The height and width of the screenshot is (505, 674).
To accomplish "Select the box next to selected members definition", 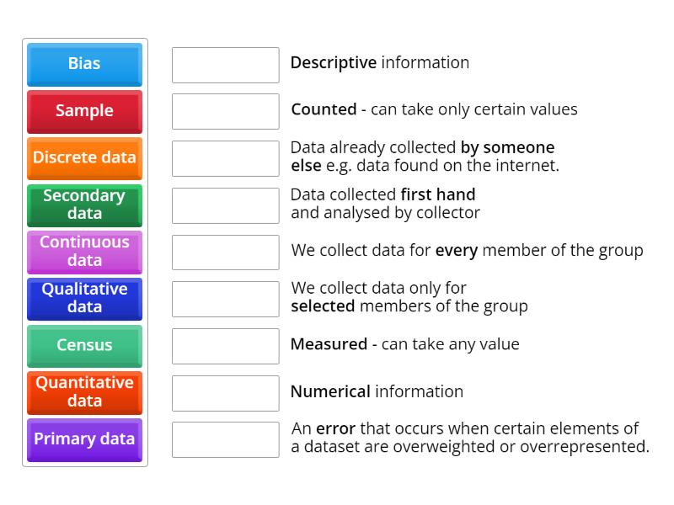I will coord(225,298).
